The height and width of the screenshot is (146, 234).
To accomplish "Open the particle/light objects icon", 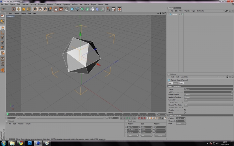I will 102,9.
